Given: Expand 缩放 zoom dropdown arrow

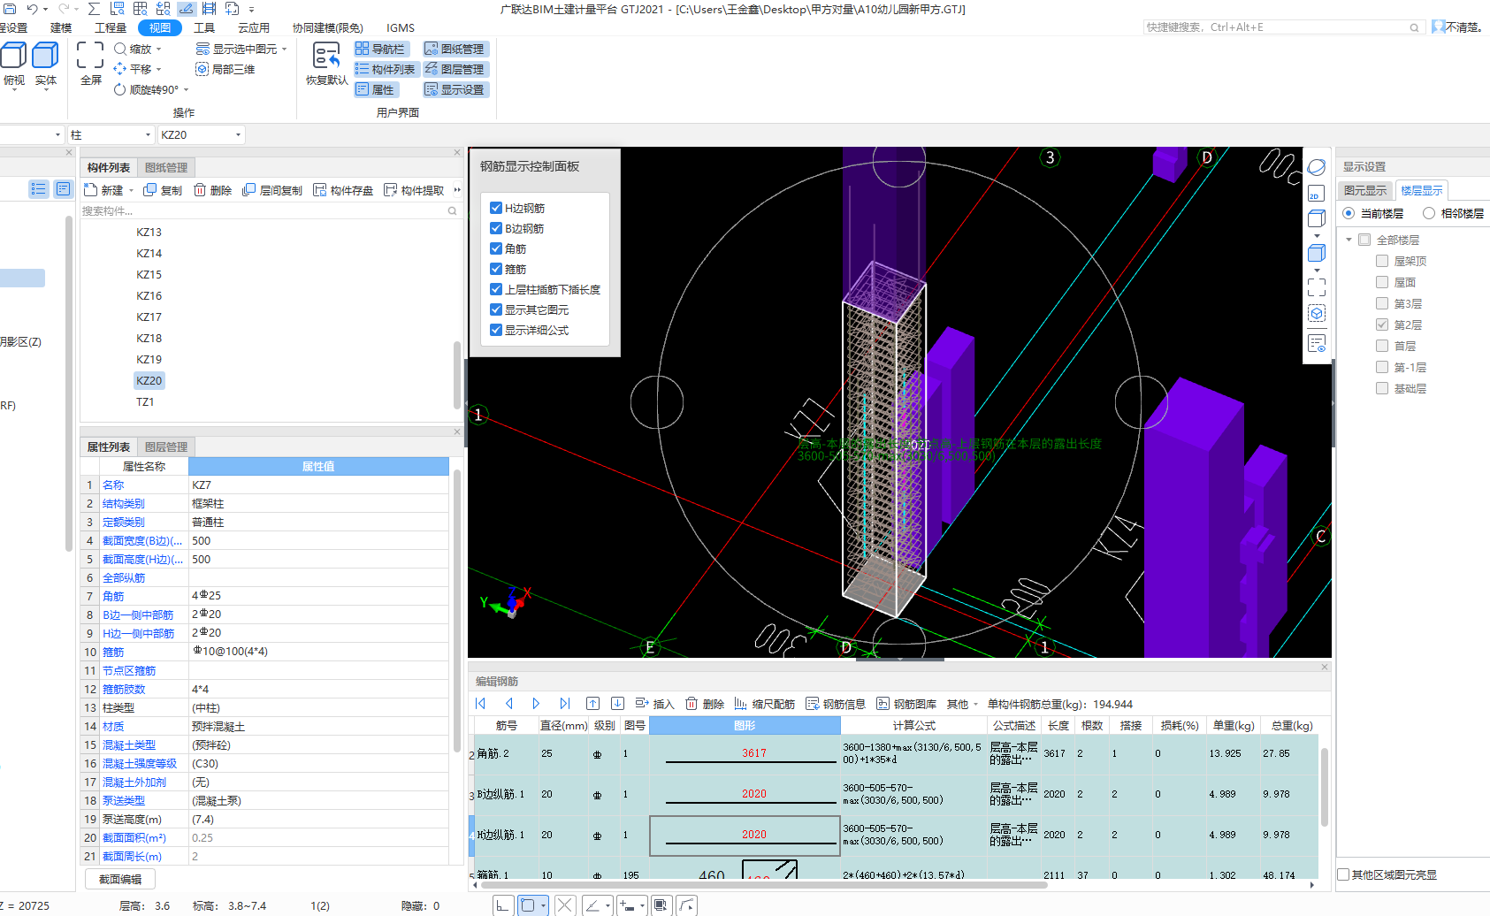Looking at the screenshot, I should [x=159, y=50].
